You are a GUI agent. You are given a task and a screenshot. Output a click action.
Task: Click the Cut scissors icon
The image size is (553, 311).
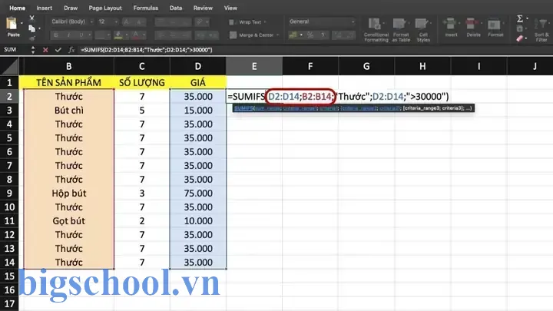coord(31,18)
